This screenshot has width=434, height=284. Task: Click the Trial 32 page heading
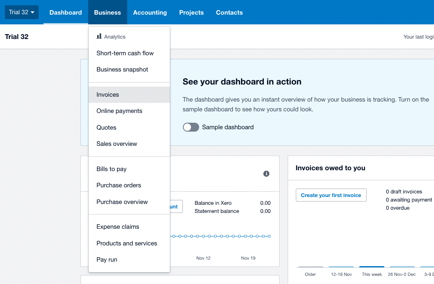point(17,37)
